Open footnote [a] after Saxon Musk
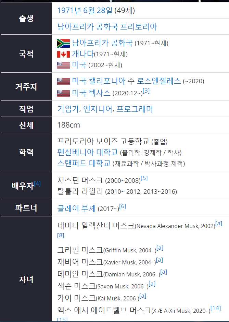229x322 pixels. pyautogui.click(x=152, y=284)
